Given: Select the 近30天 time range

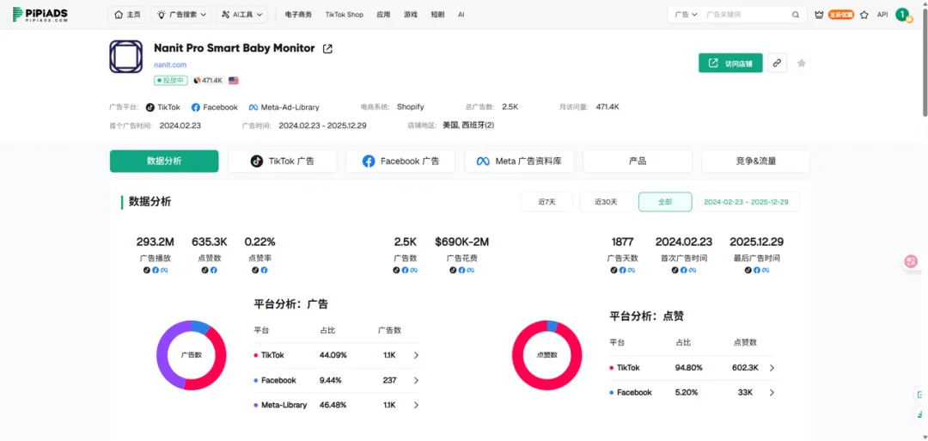Looking at the screenshot, I should (606, 202).
